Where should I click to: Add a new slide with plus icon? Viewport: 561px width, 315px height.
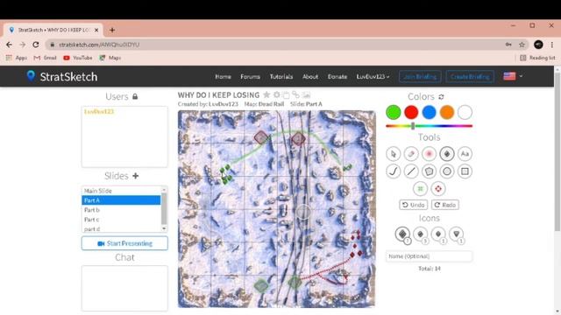136,176
